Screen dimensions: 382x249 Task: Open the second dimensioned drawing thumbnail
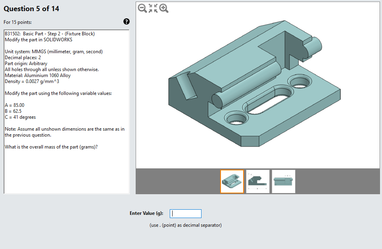[258, 181]
